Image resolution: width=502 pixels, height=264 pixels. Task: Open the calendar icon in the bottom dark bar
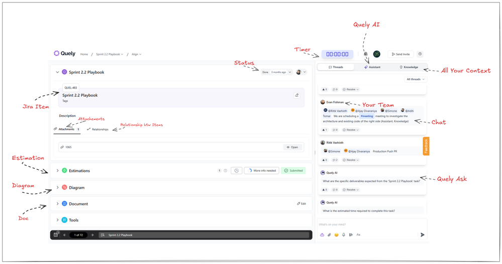click(56, 234)
